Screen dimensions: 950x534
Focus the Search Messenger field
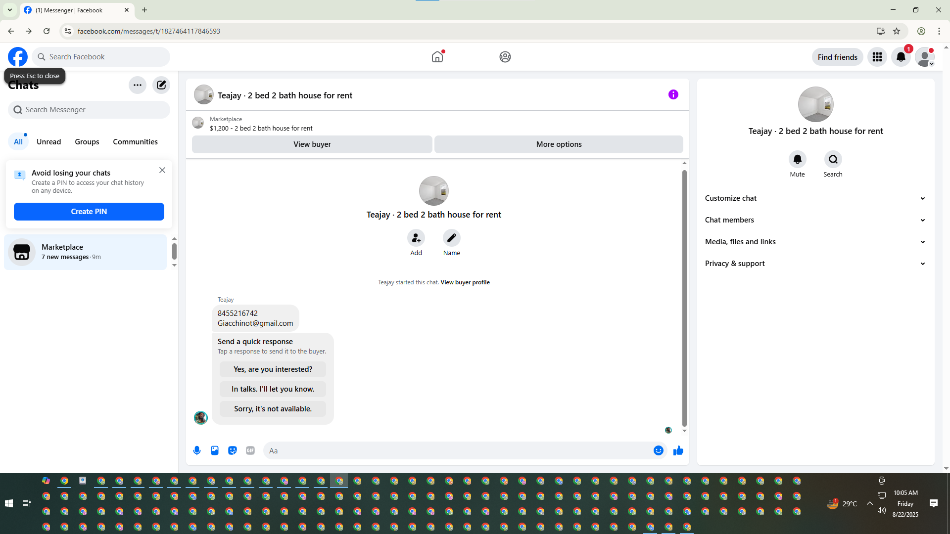click(x=89, y=110)
